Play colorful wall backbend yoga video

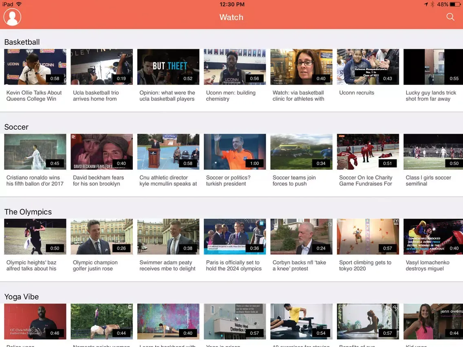tap(168, 322)
